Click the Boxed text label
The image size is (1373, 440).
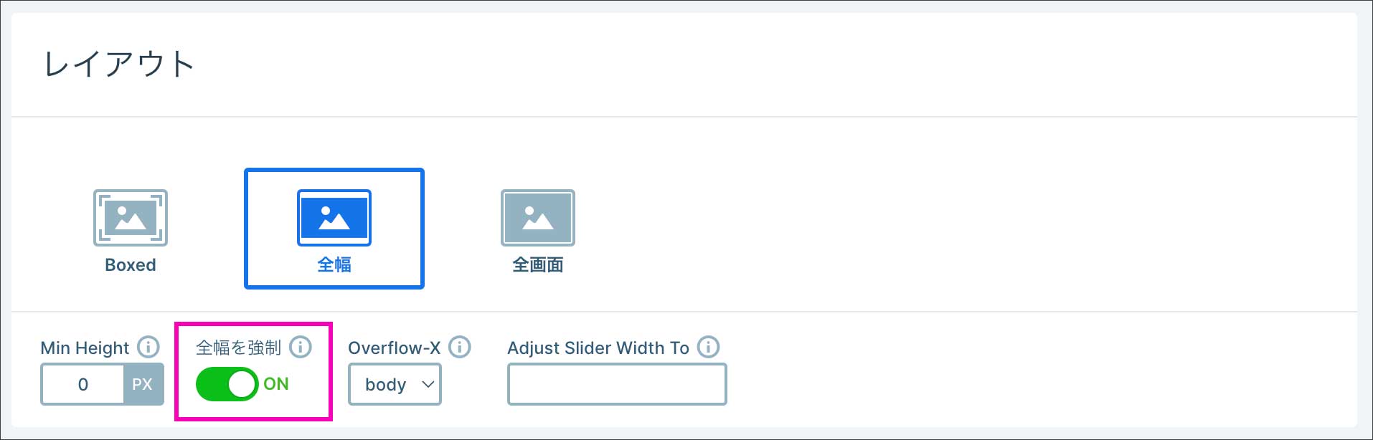click(x=131, y=265)
